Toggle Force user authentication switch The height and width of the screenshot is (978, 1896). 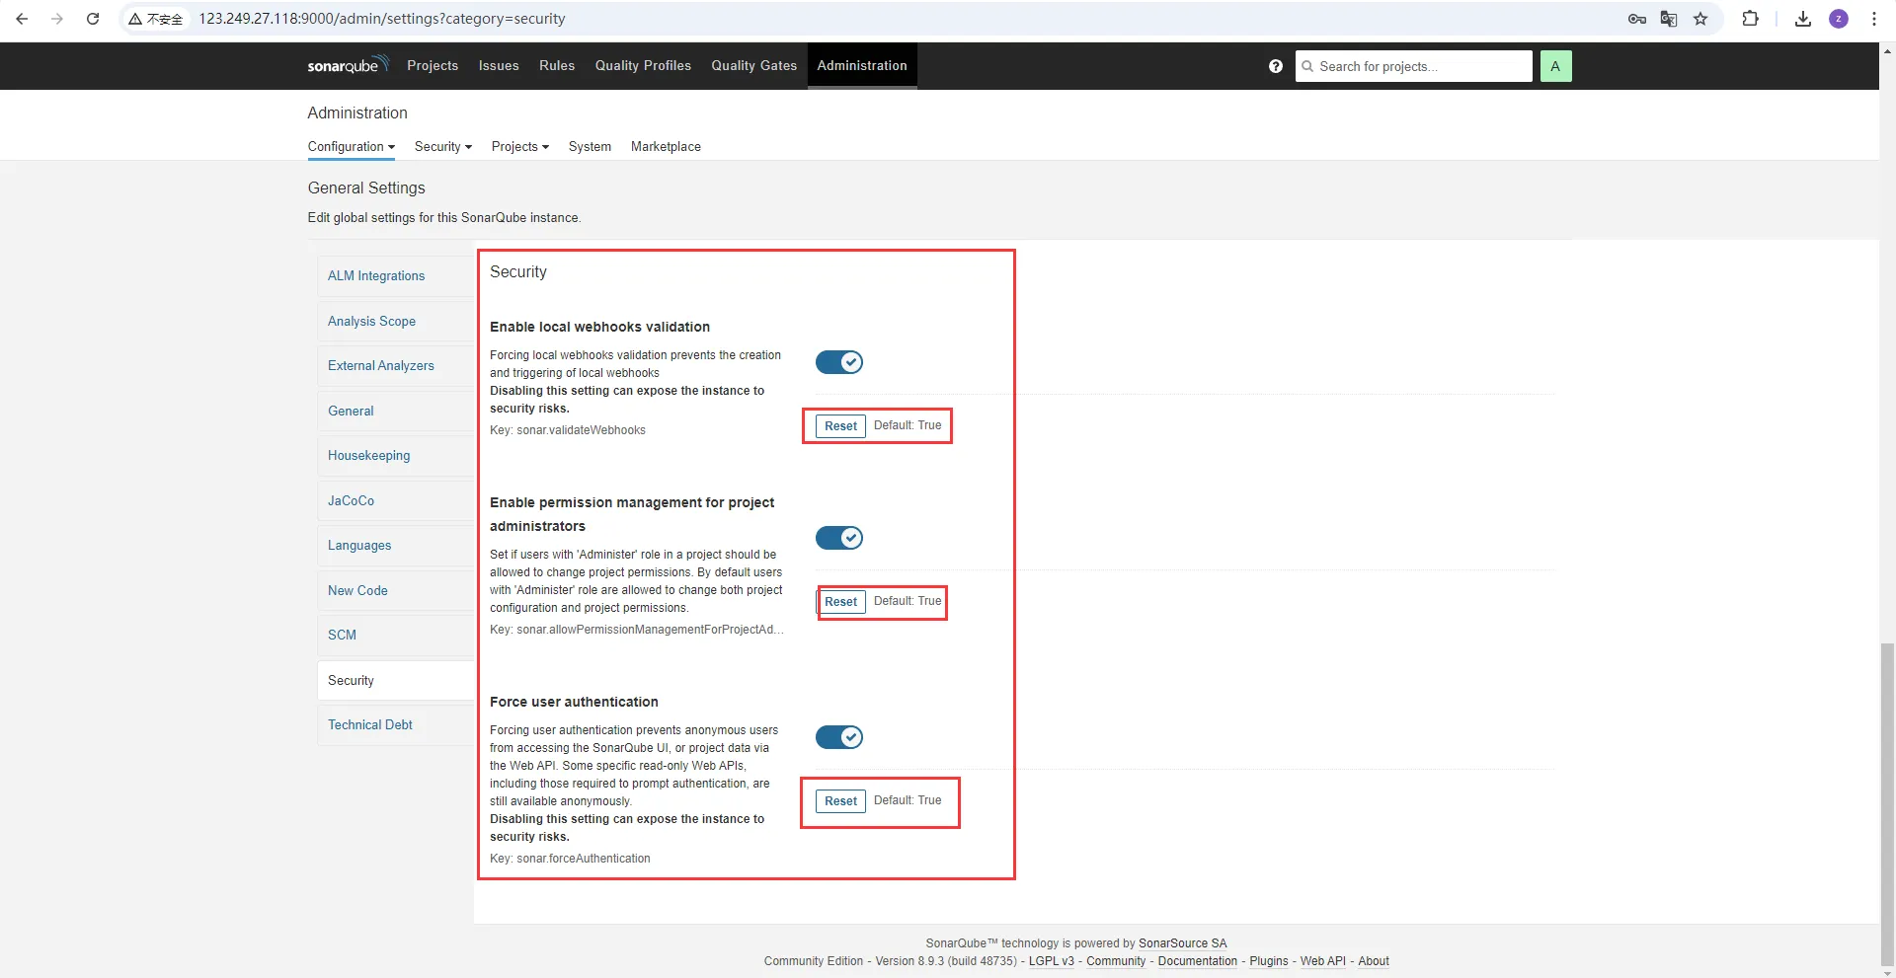click(839, 737)
